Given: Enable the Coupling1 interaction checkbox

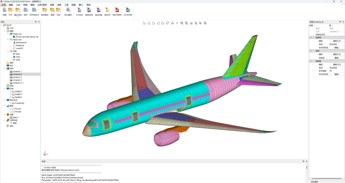Looking at the screenshot, I should [11, 103].
